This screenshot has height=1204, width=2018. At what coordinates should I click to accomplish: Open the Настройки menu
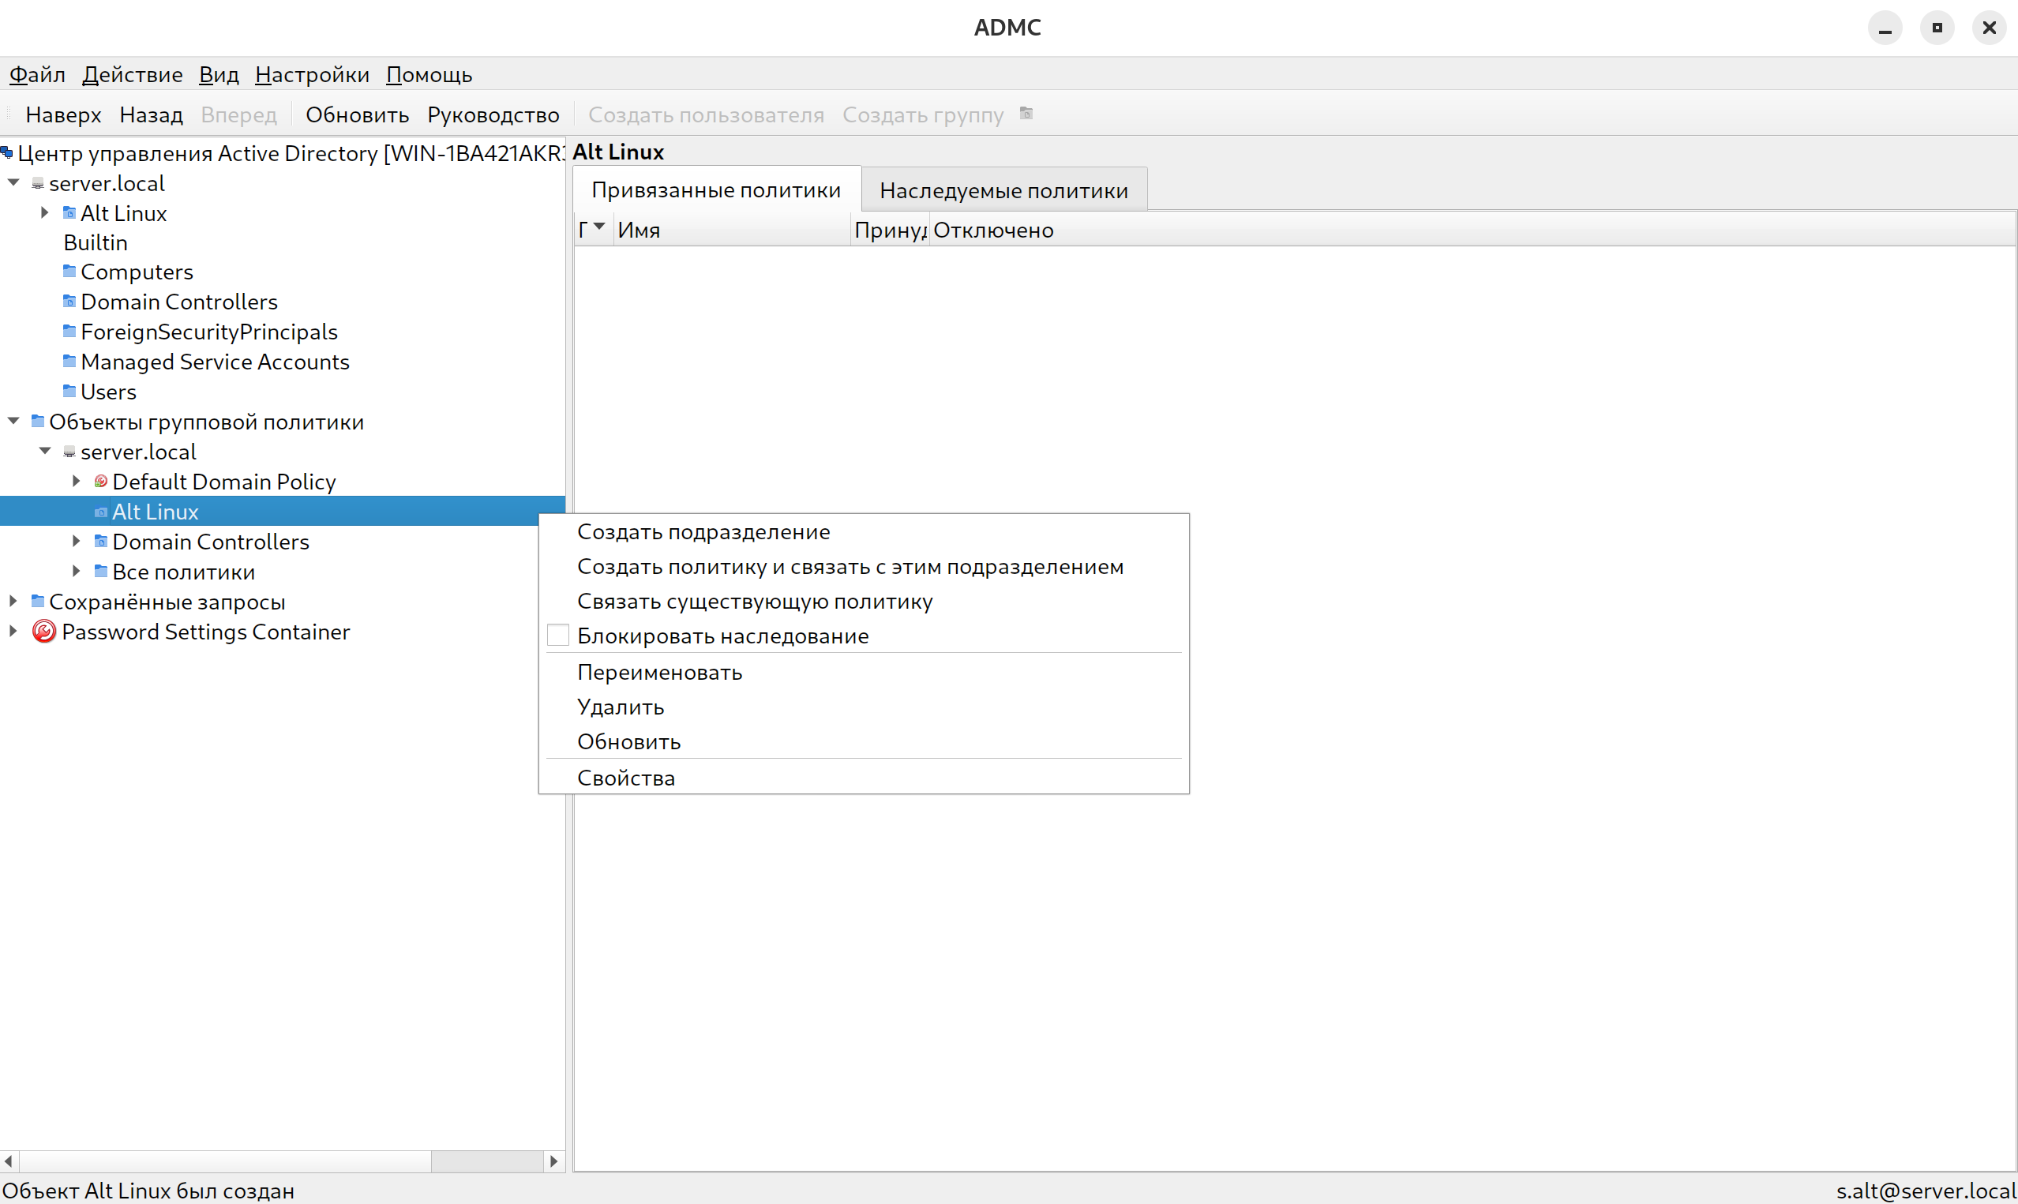click(x=311, y=75)
